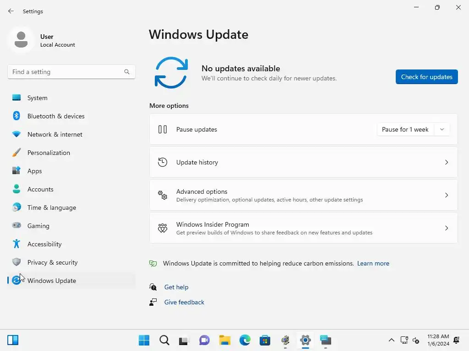
Task: Click the search magnifier in Find a setting
Action: coord(127,72)
